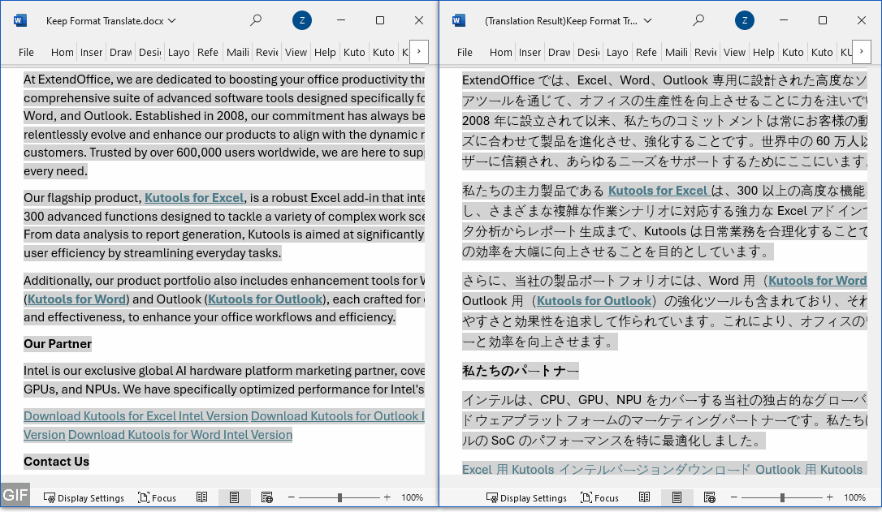Image resolution: width=882 pixels, height=512 pixels.
Task: Switch to Insert tab in right window
Action: click(530, 52)
